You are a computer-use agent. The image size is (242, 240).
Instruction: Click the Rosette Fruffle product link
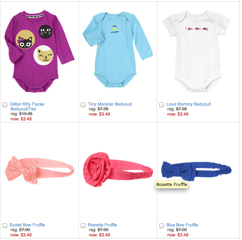pos(102,225)
